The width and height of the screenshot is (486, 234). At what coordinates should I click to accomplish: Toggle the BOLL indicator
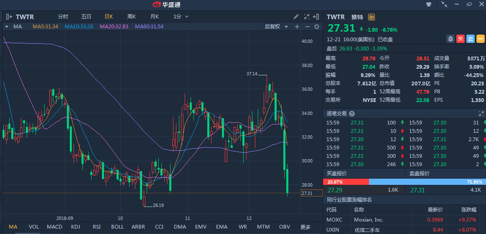(x=117, y=227)
